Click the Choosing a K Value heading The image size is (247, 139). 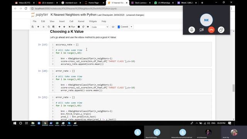coord(67,32)
